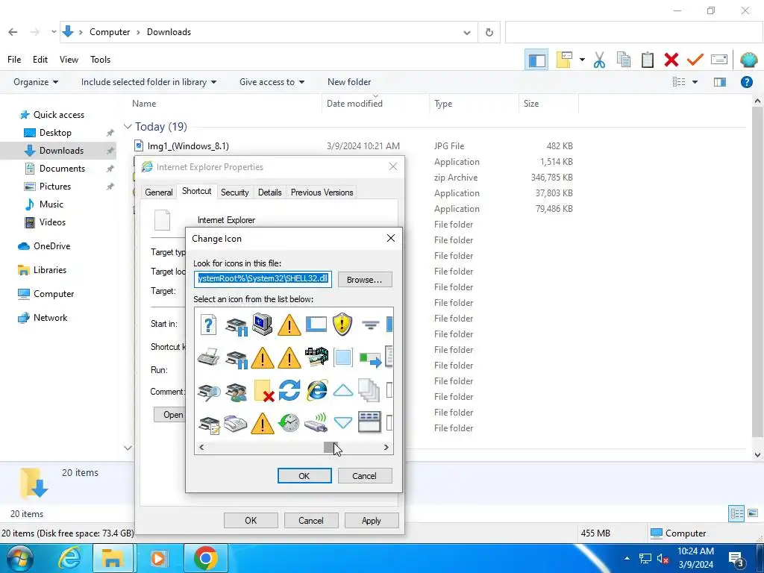Click OK in the Change Icon dialog
This screenshot has height=573, width=764.
304,475
